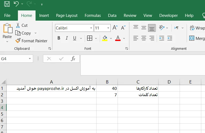Toggle Bottom Align for cell
The image size is (205, 133).
click(x=152, y=28)
